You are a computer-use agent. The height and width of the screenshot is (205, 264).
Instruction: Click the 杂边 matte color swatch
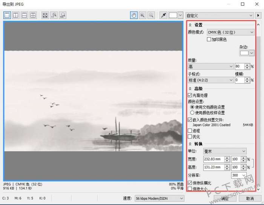point(244,53)
